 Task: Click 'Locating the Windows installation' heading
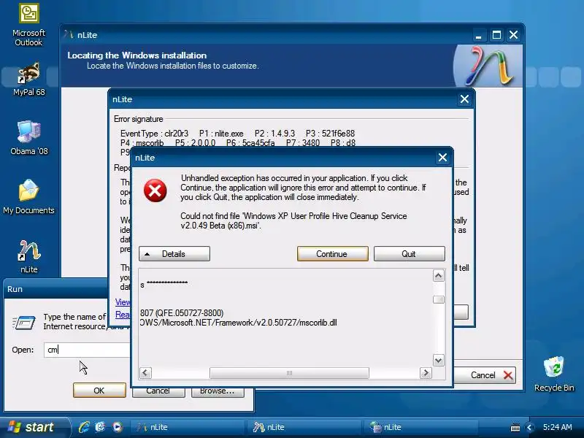click(137, 55)
